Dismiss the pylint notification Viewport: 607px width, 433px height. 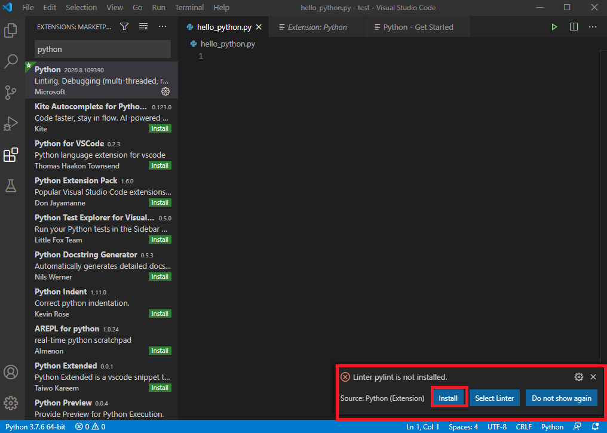[x=593, y=376]
